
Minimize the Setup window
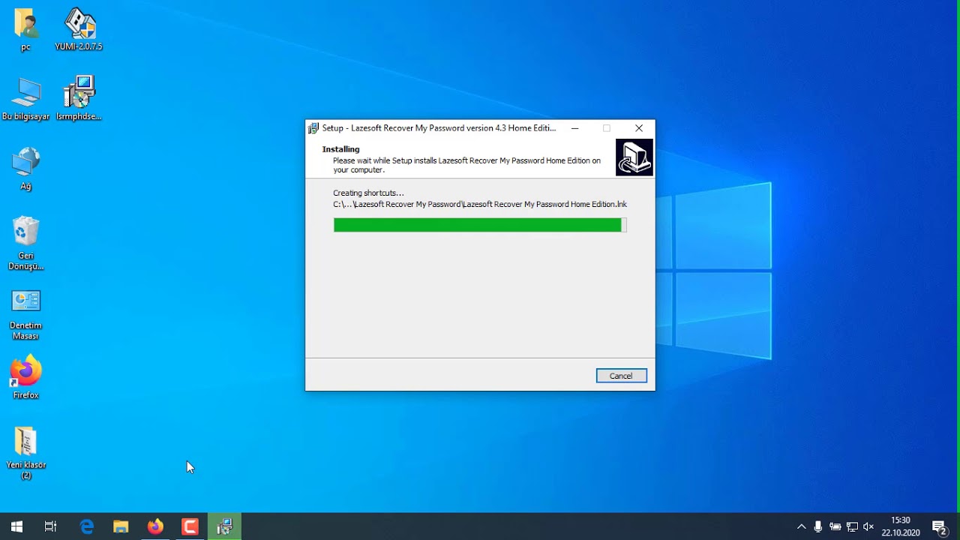tap(574, 128)
